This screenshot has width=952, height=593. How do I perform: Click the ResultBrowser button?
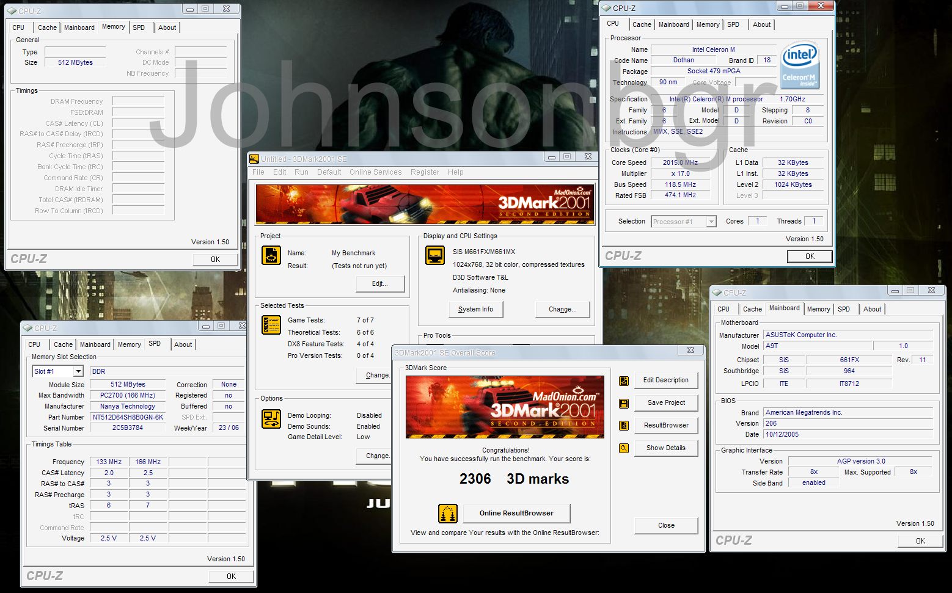coord(666,425)
